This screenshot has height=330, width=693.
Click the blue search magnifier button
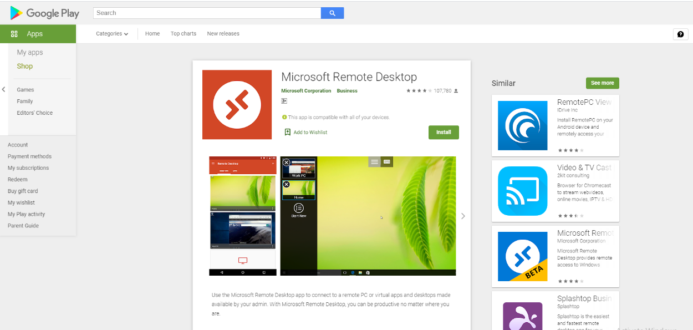tap(332, 13)
